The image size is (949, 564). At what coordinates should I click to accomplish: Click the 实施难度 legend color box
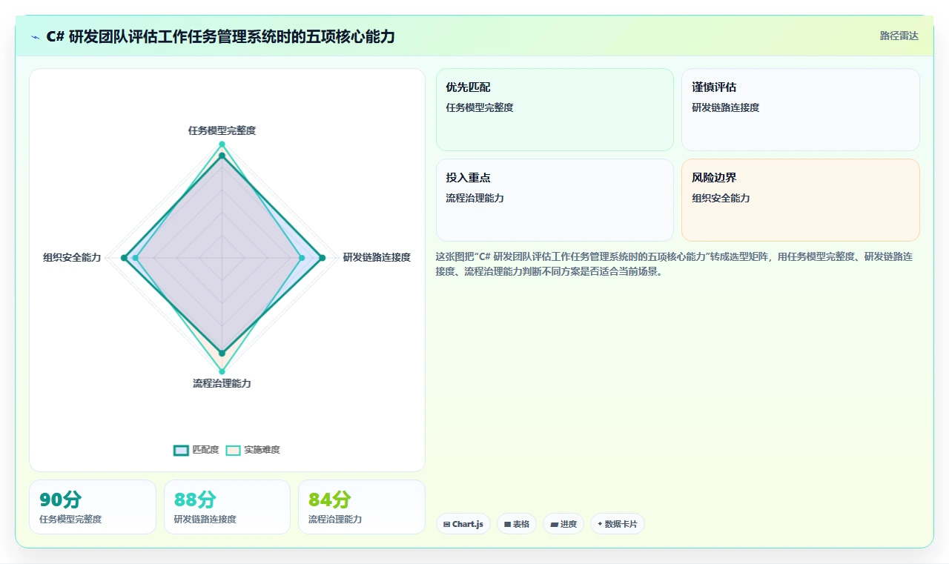coord(234,450)
